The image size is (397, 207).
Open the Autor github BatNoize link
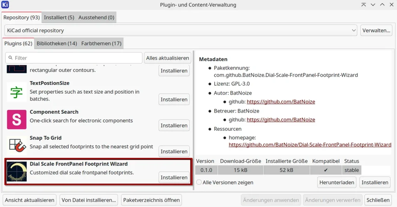click(x=281, y=101)
